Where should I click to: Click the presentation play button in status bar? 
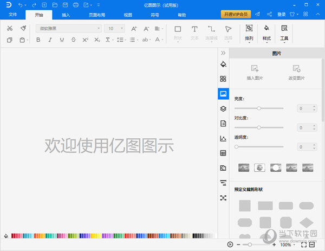[230, 244]
